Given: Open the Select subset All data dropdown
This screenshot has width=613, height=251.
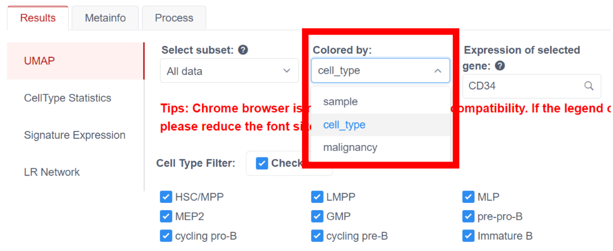Looking at the screenshot, I should coord(229,71).
